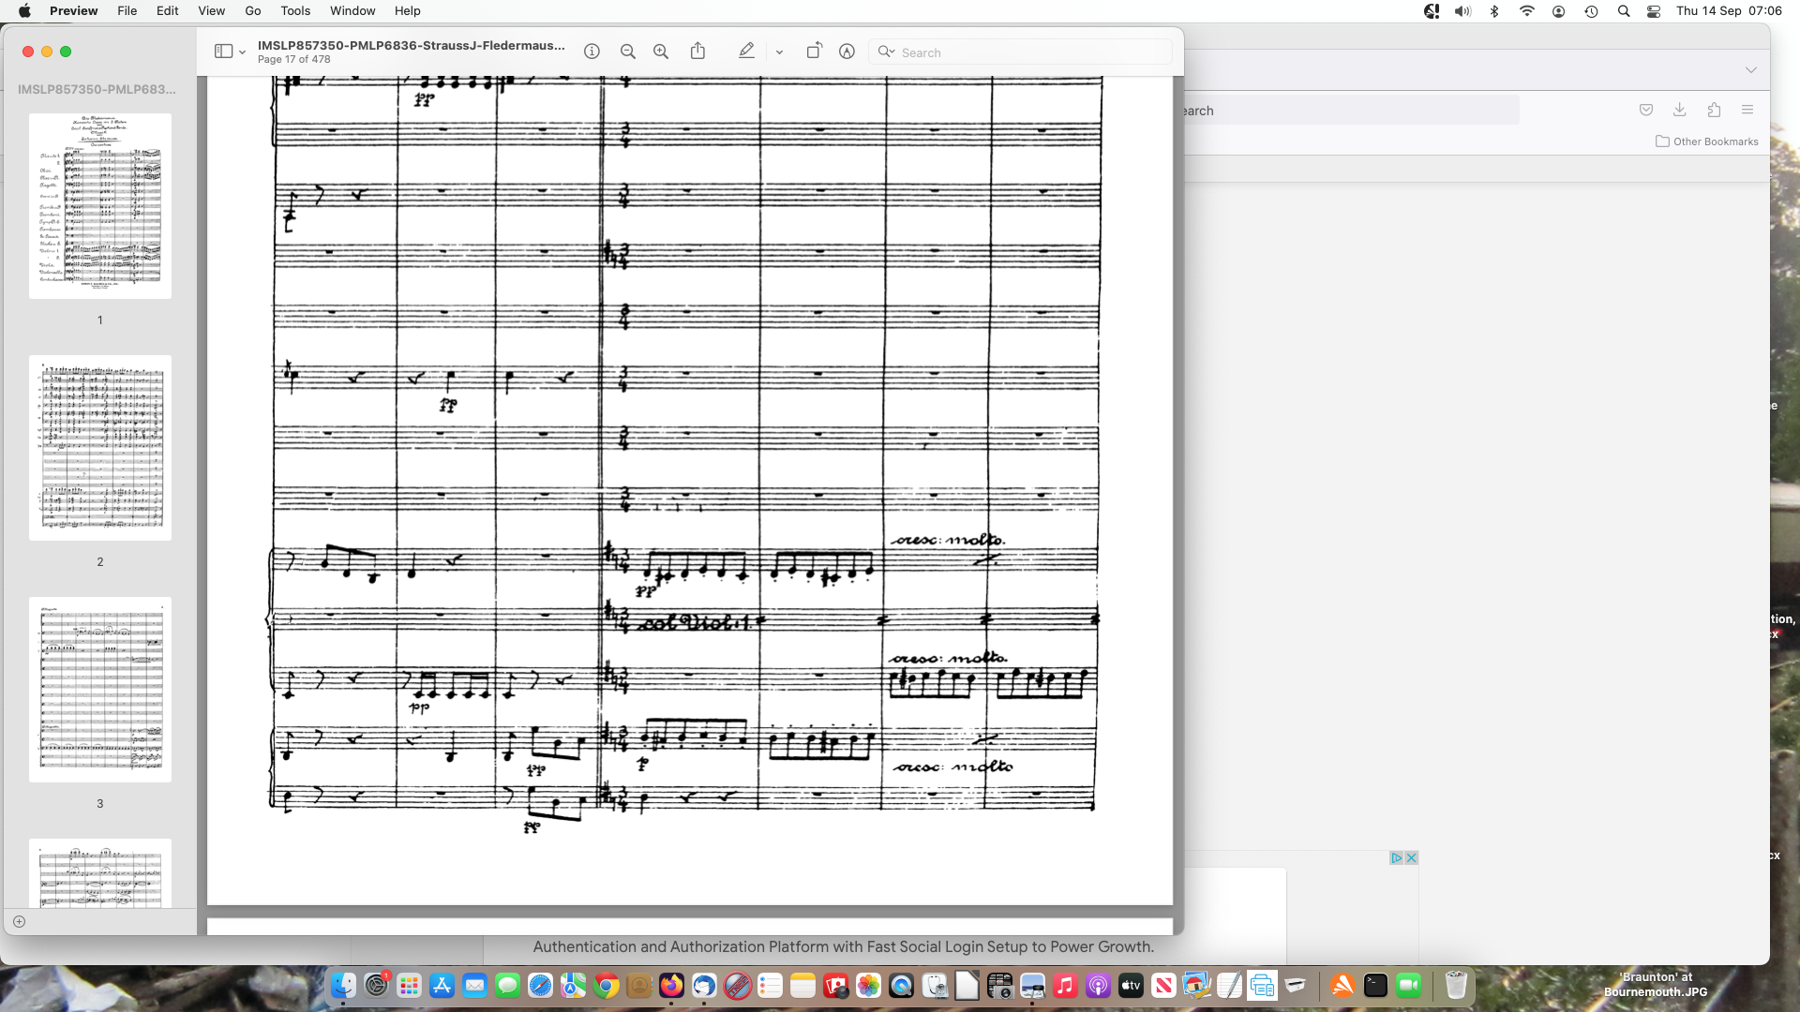Open Safari from the Dock

[x=540, y=986]
